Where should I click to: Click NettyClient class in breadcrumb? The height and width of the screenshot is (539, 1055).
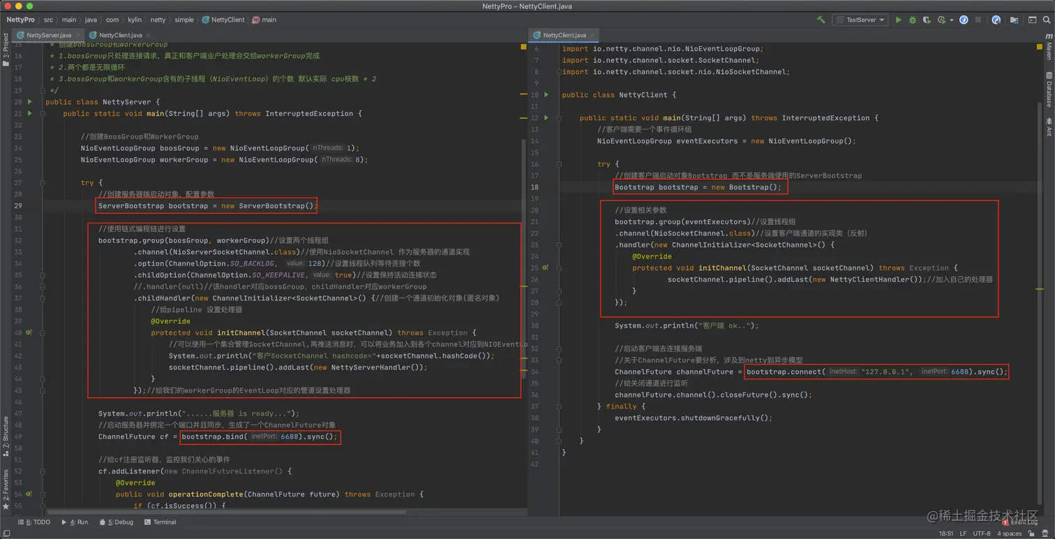223,20
